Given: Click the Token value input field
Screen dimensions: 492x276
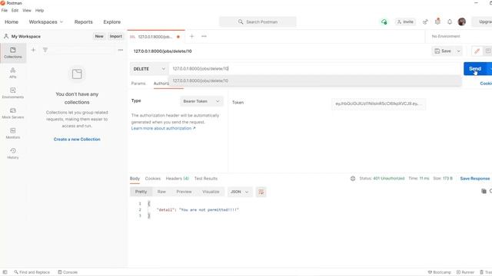Looking at the screenshot, I should (378, 103).
